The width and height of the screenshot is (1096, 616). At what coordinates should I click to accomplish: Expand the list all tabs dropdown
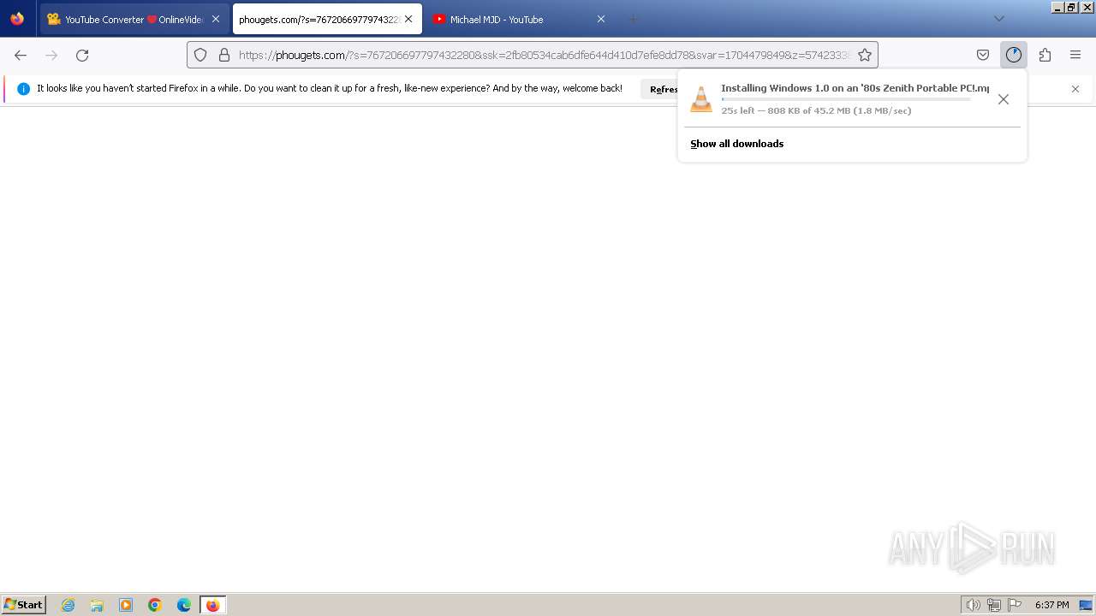(999, 19)
